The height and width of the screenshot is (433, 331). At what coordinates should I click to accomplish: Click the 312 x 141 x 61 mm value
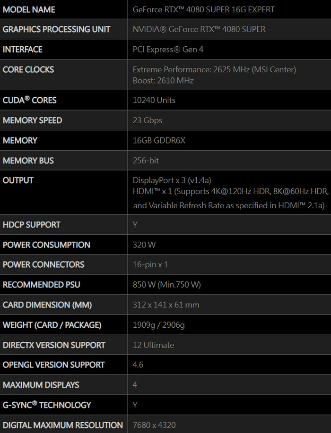166,305
